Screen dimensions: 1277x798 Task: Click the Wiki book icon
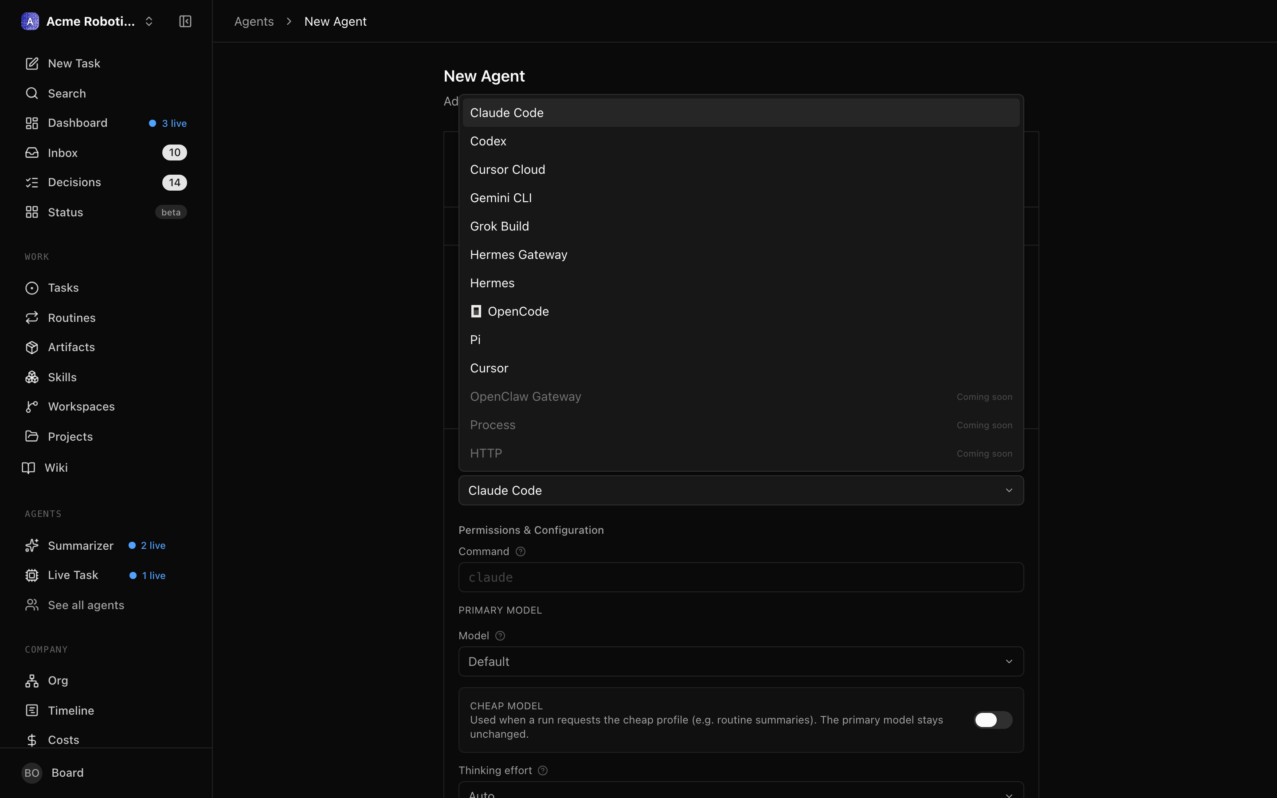click(x=28, y=468)
